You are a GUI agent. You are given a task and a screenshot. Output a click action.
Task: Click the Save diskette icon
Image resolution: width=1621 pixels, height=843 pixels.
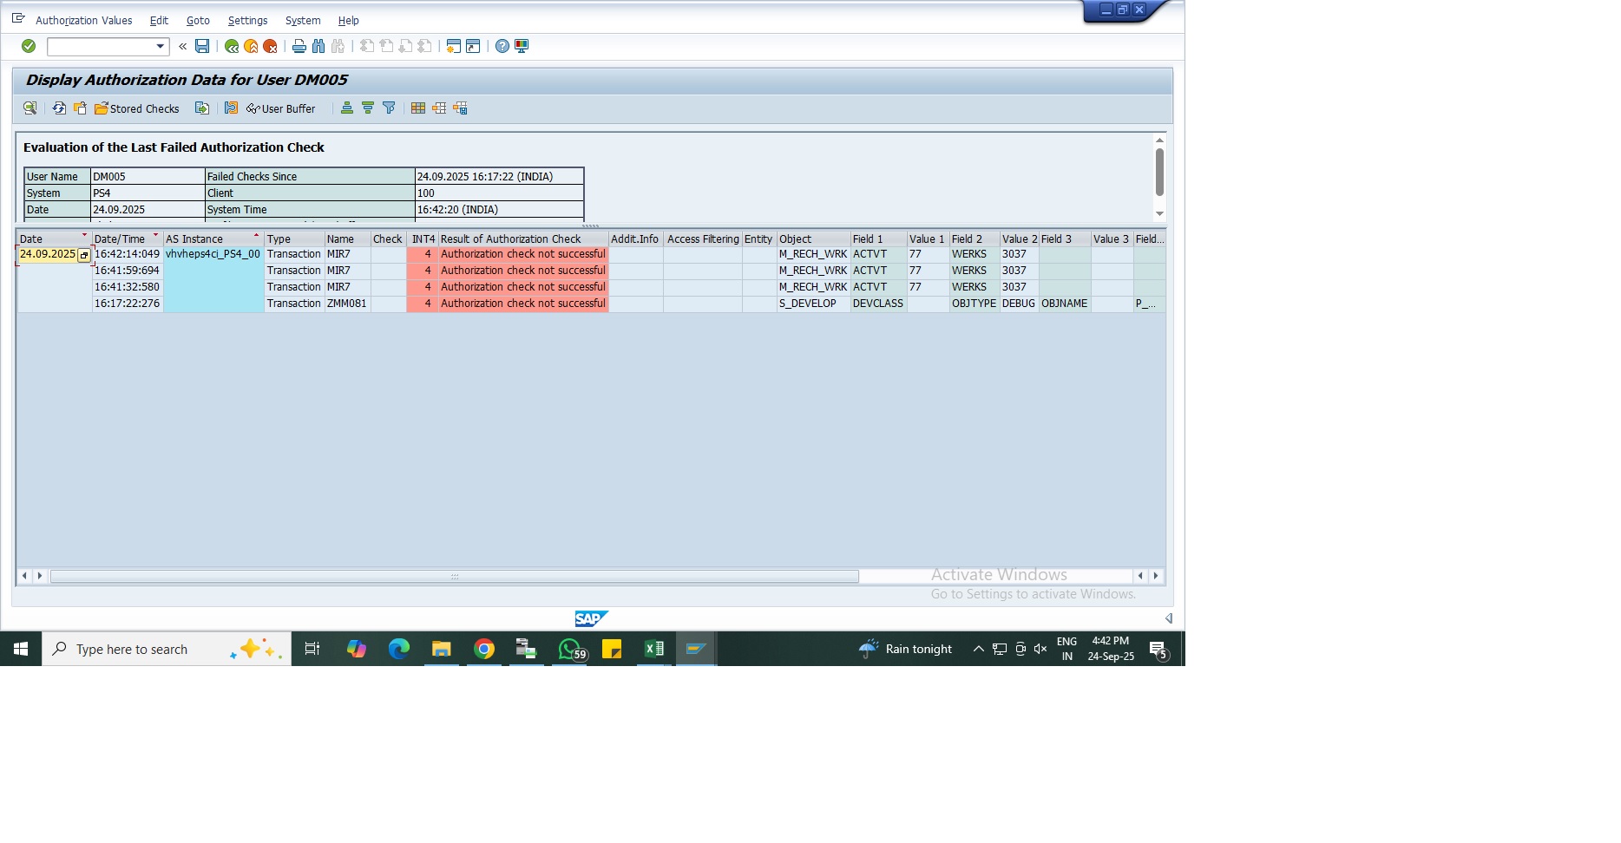point(202,46)
